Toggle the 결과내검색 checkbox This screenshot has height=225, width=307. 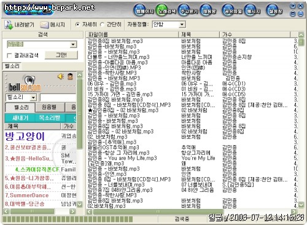(9, 55)
